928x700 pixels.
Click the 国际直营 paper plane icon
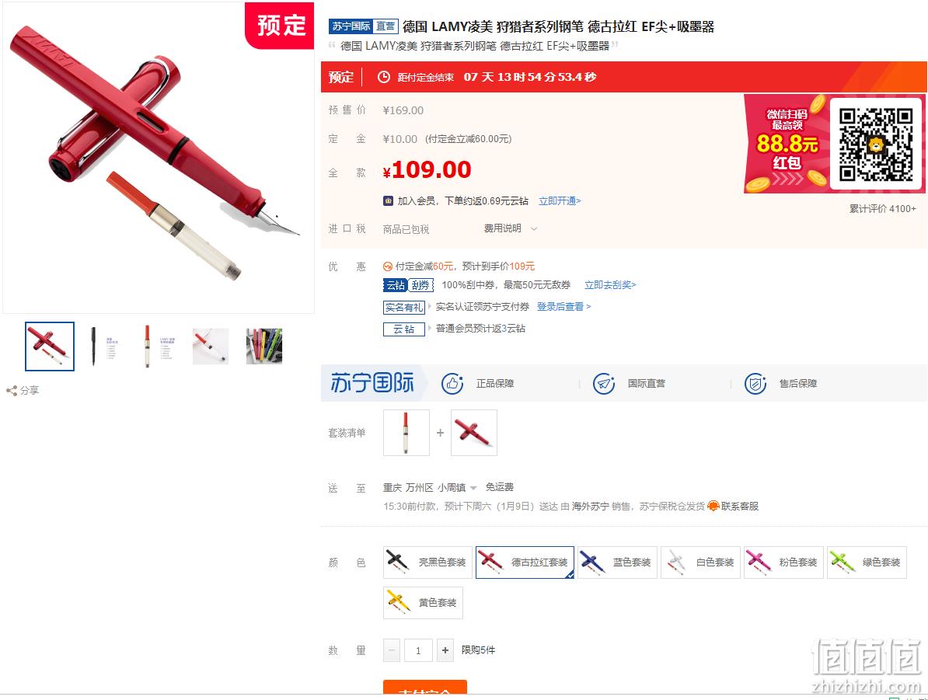pos(604,384)
